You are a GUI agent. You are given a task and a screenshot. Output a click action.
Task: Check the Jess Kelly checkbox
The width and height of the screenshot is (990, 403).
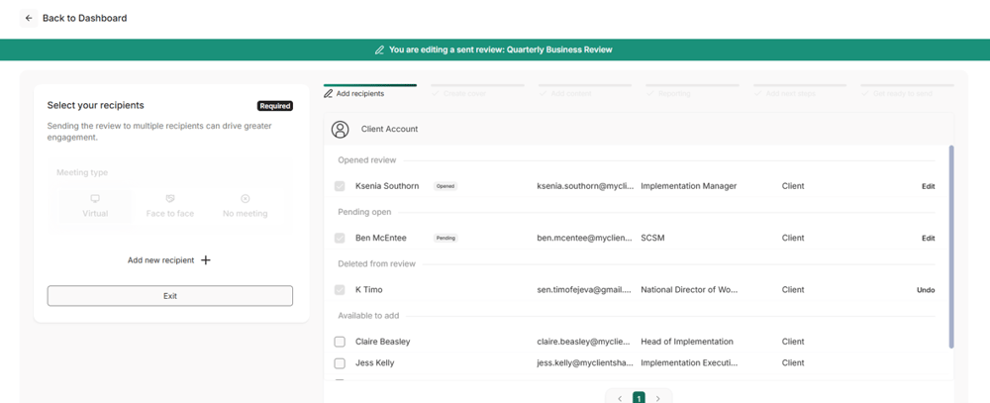tap(340, 363)
